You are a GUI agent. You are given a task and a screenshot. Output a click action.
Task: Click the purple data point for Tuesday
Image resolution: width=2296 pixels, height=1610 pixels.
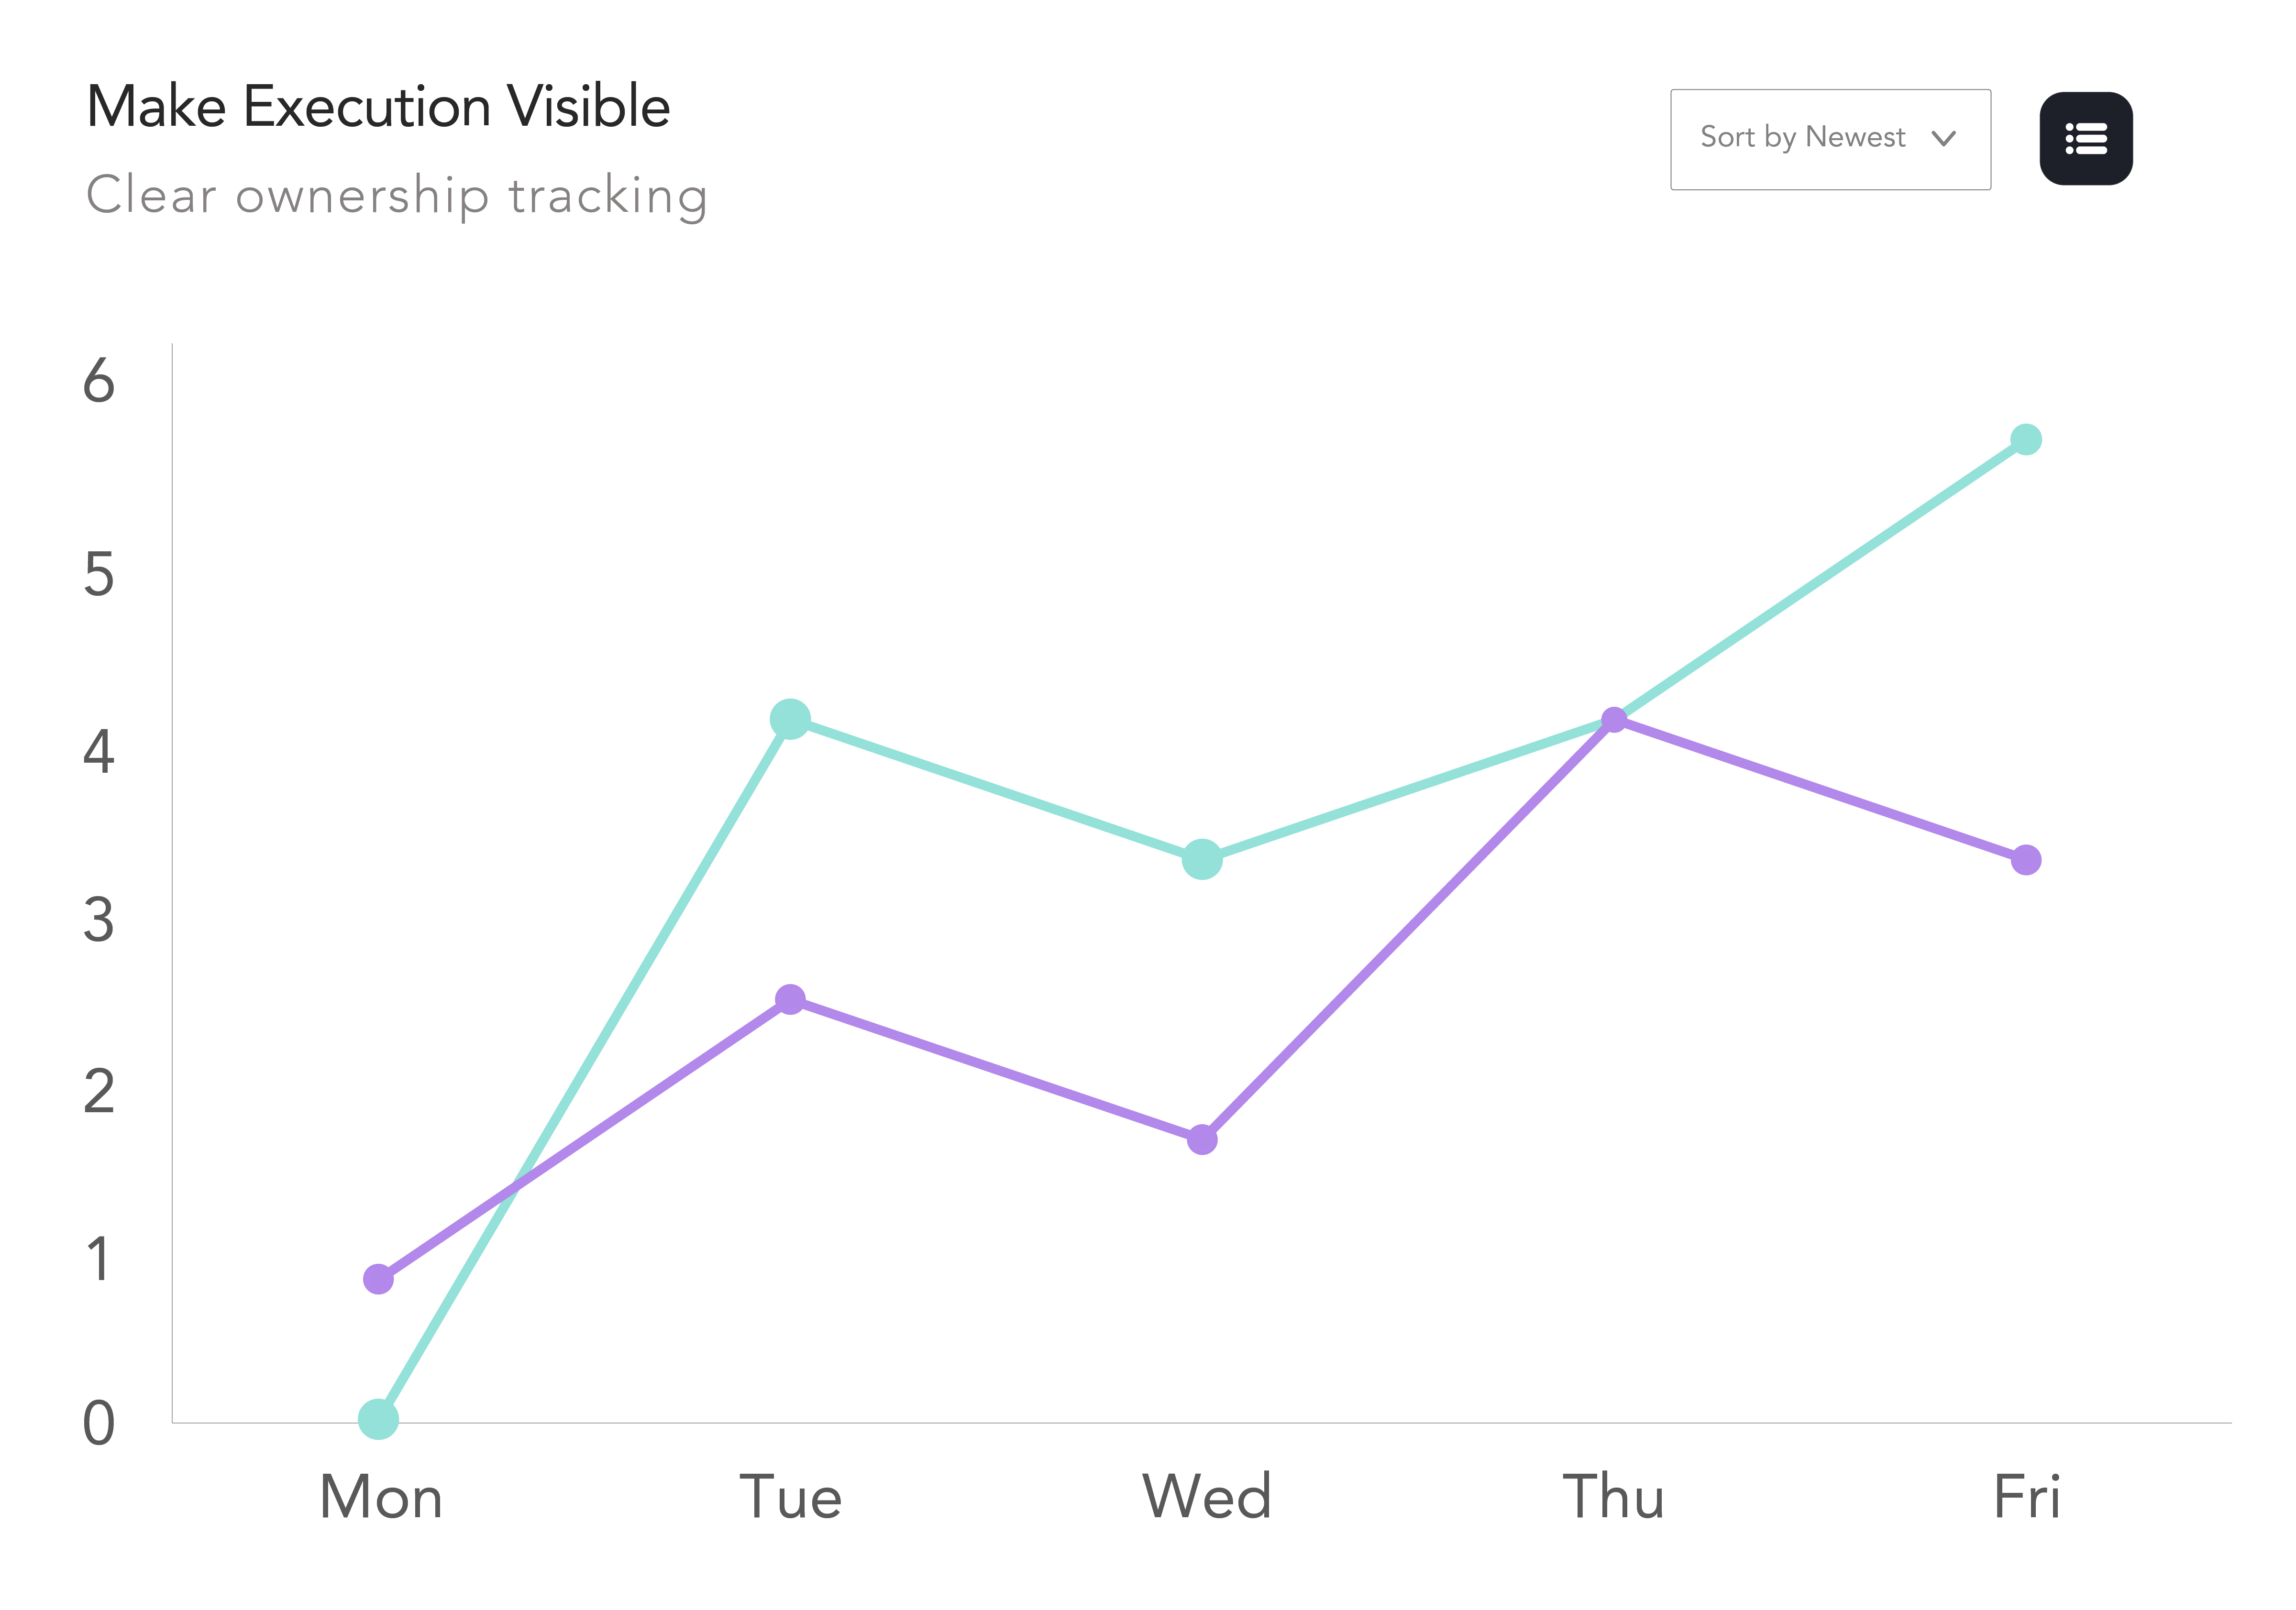tap(790, 999)
